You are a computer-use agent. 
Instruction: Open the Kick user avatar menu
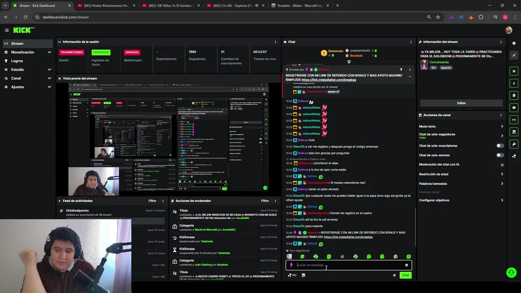point(508,30)
